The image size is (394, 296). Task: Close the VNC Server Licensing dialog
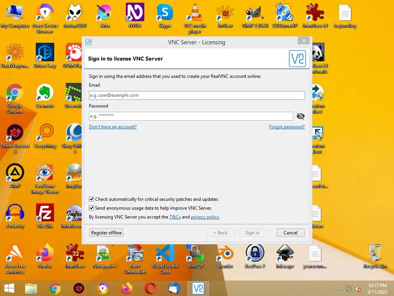(304, 40)
